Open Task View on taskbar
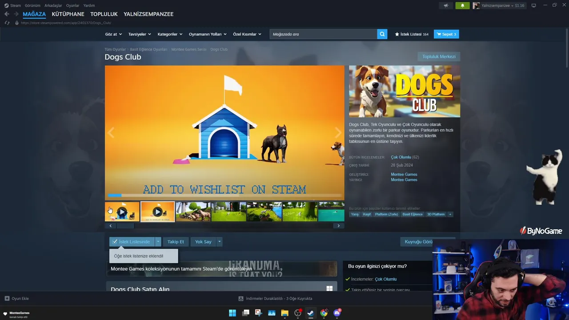Image resolution: width=569 pixels, height=320 pixels. (245, 313)
